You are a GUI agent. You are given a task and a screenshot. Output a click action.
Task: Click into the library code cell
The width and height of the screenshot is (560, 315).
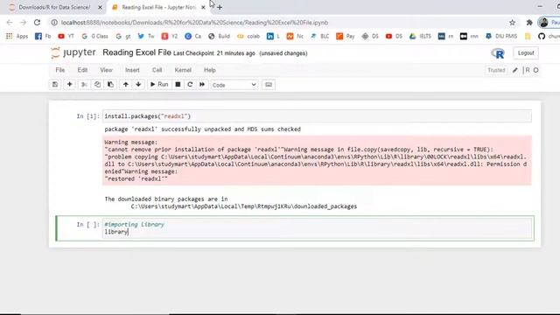click(317, 228)
